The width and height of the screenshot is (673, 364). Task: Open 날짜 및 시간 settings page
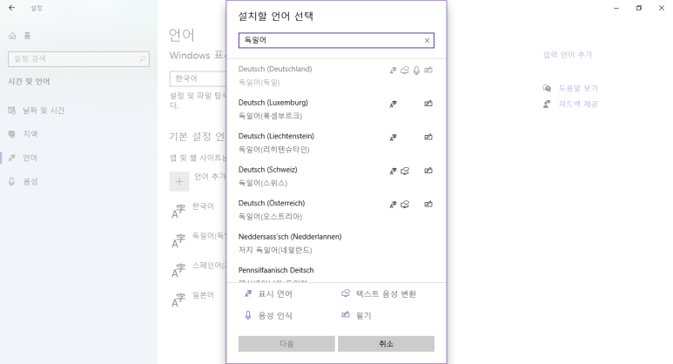[78, 111]
